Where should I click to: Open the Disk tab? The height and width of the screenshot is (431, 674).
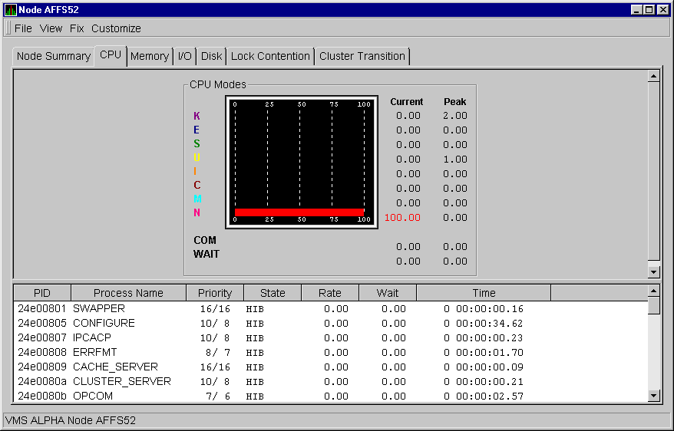coord(211,56)
